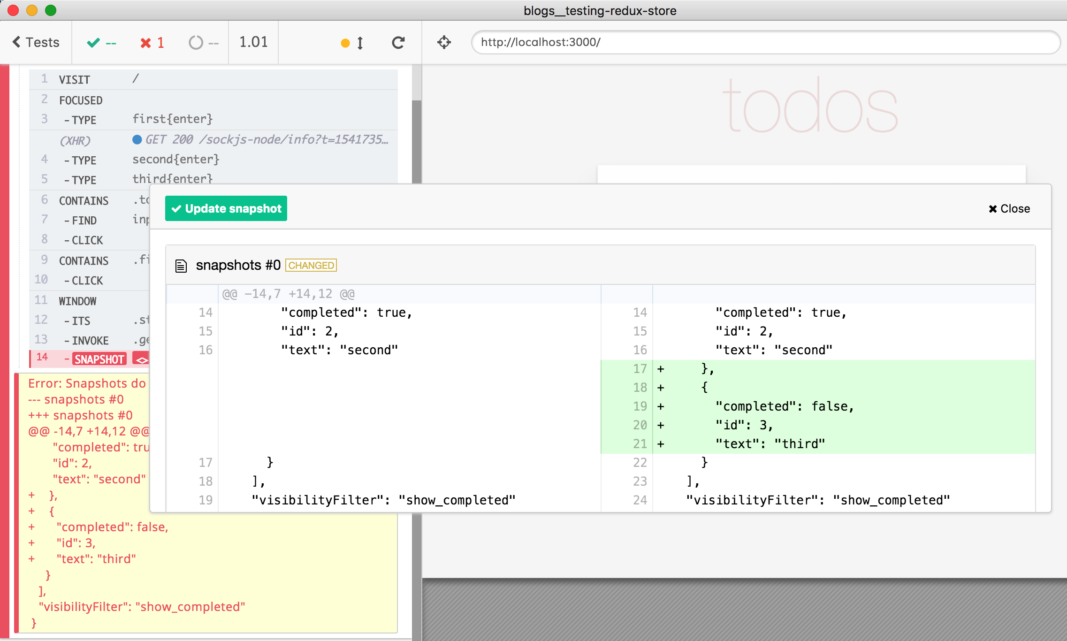Open the selector playground crosshair
The image size is (1067, 641).
444,43
